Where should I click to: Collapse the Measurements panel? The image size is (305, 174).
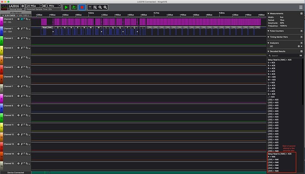[268, 14]
